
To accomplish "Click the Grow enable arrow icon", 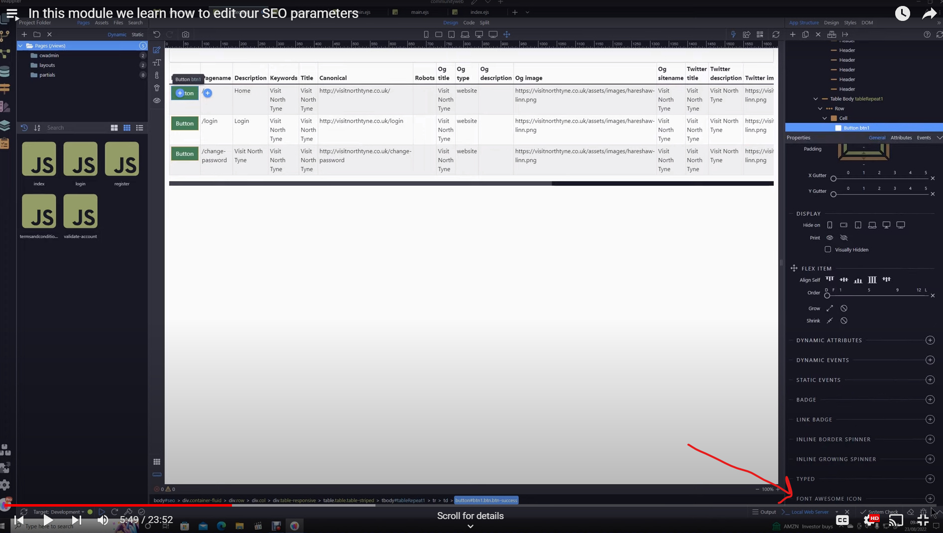I will [829, 308].
